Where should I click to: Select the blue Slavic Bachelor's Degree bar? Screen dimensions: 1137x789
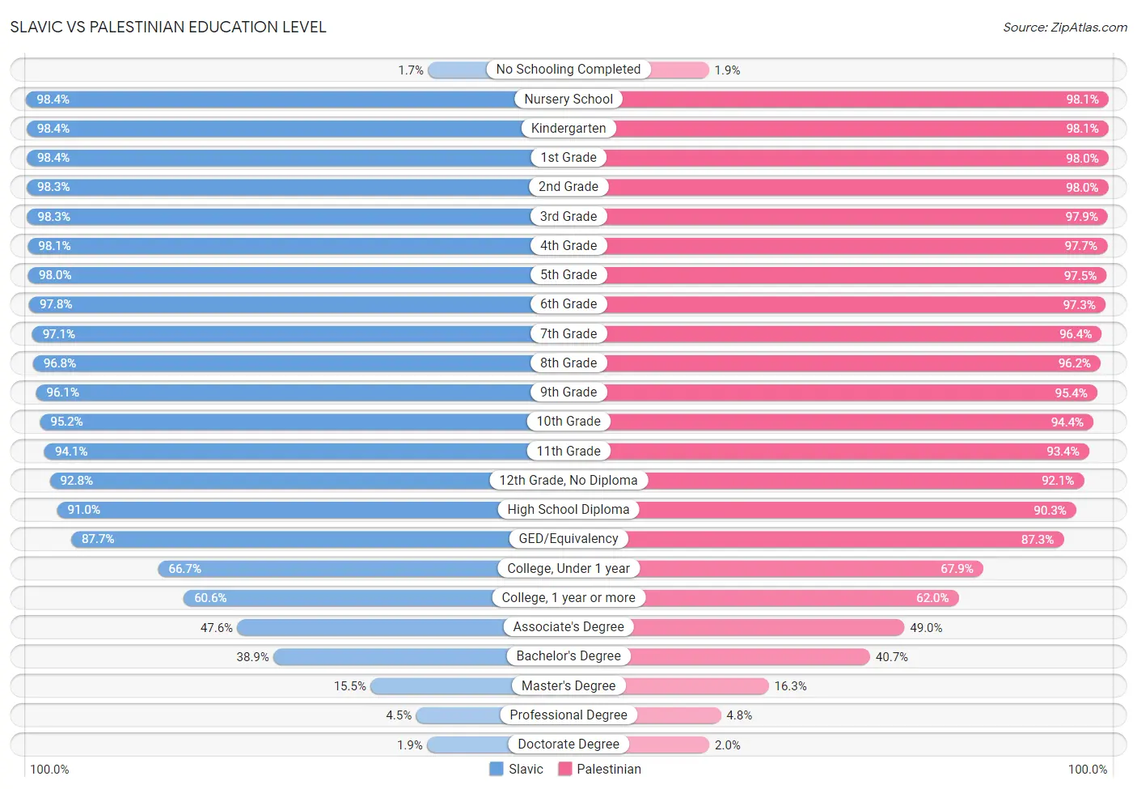click(x=421, y=656)
